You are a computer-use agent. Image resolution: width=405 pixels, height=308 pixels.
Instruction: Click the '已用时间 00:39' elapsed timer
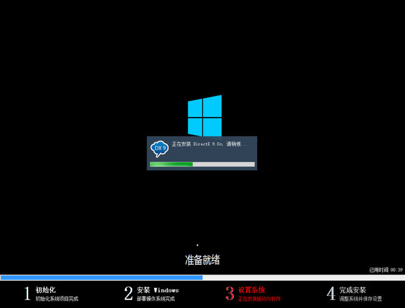click(386, 270)
